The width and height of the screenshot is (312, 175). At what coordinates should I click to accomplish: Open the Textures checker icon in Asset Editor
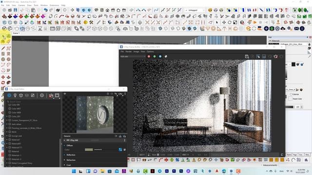33,95
